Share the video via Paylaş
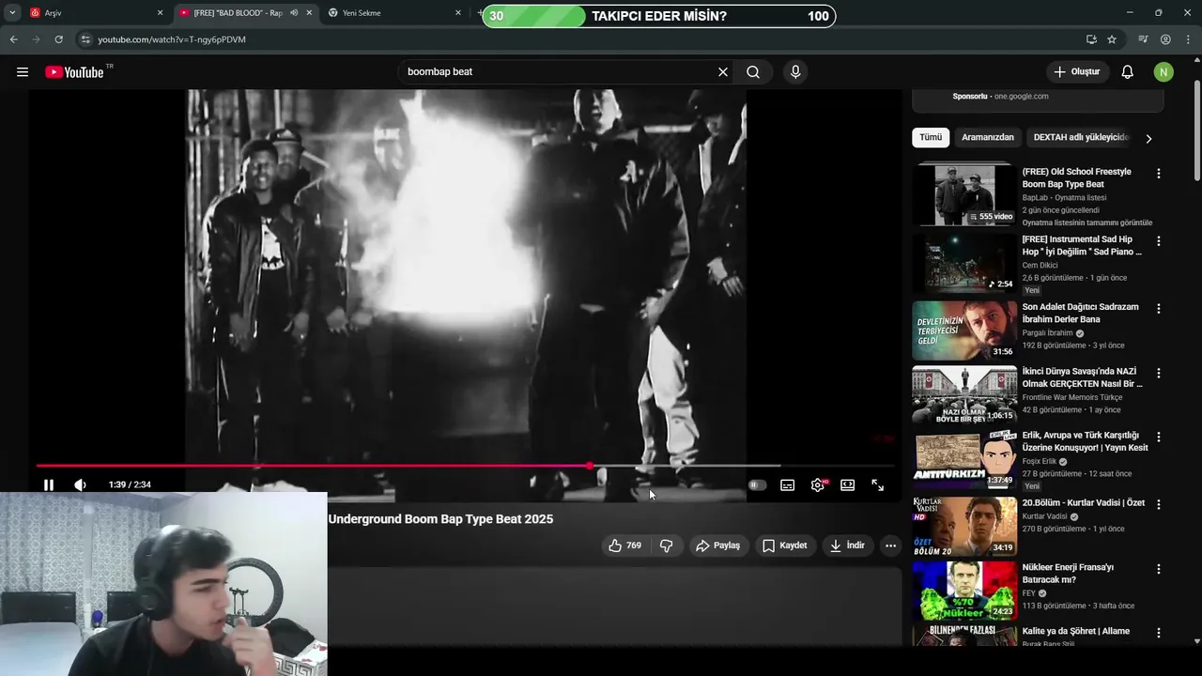Image resolution: width=1202 pixels, height=676 pixels. coord(718,545)
